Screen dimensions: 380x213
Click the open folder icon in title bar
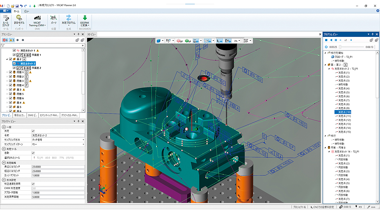[x=13, y=6]
